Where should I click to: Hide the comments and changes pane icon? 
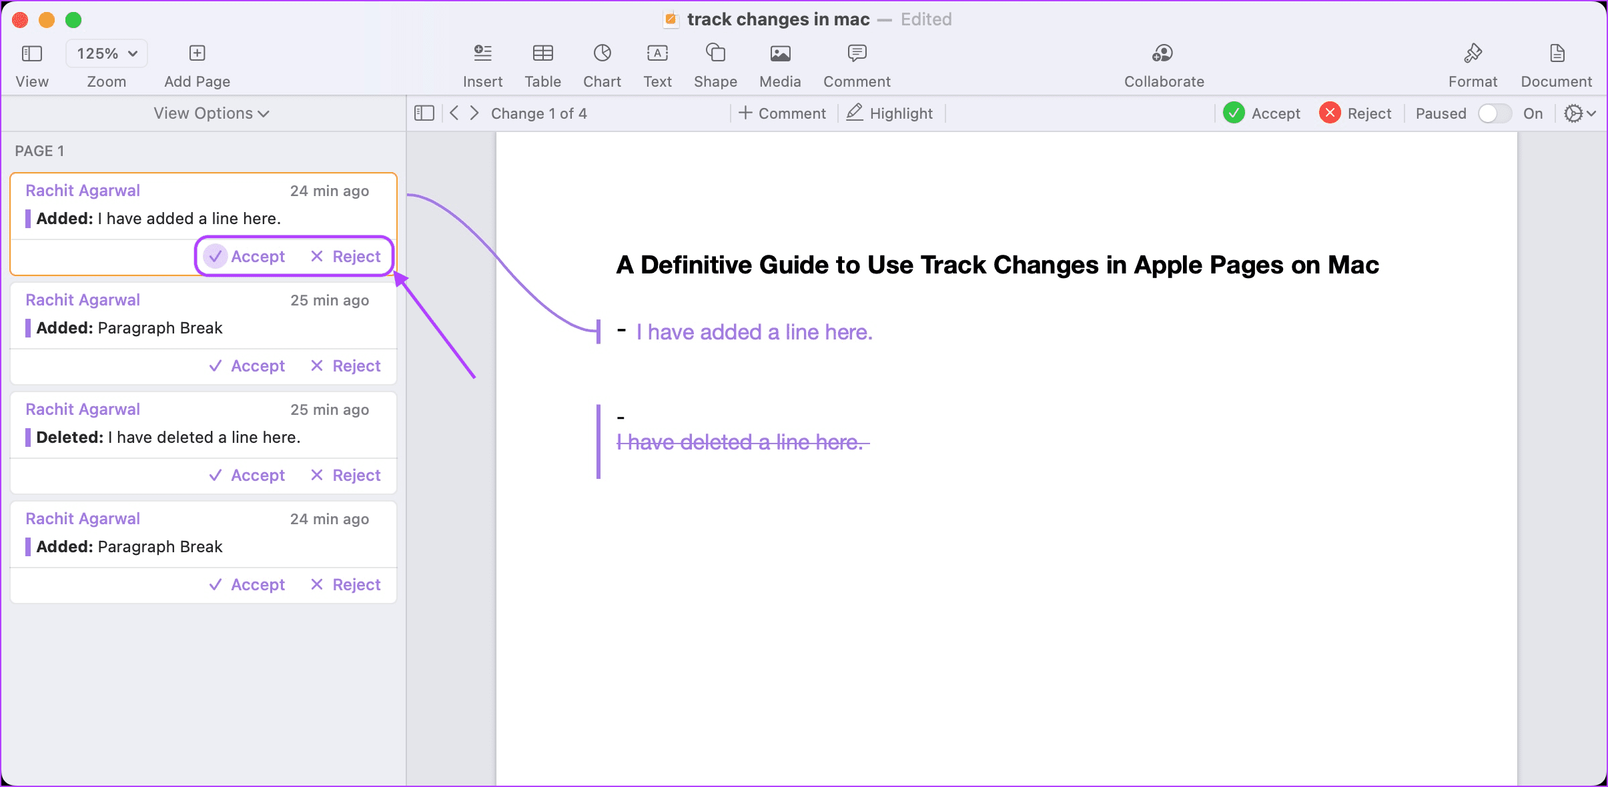tap(424, 113)
